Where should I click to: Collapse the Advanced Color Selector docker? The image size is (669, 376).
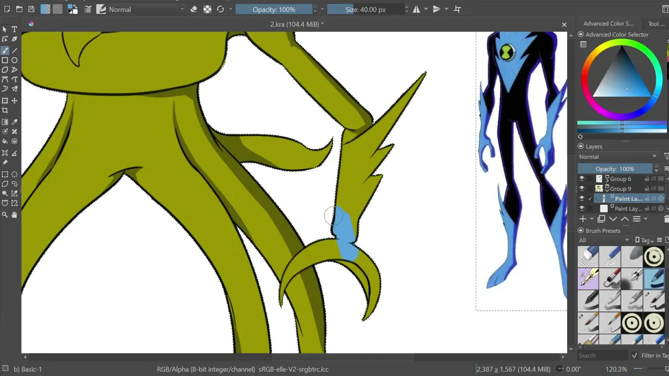(581, 34)
